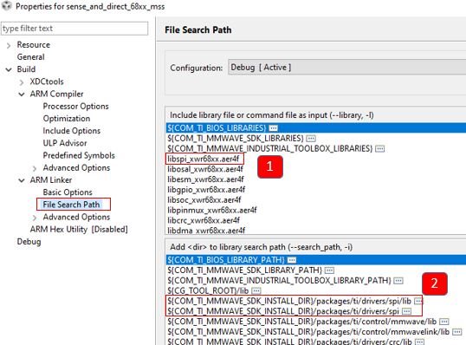This screenshot has height=345, width=466.
Task: Expand ARM Compiler Advanced Options
Action: (35, 168)
